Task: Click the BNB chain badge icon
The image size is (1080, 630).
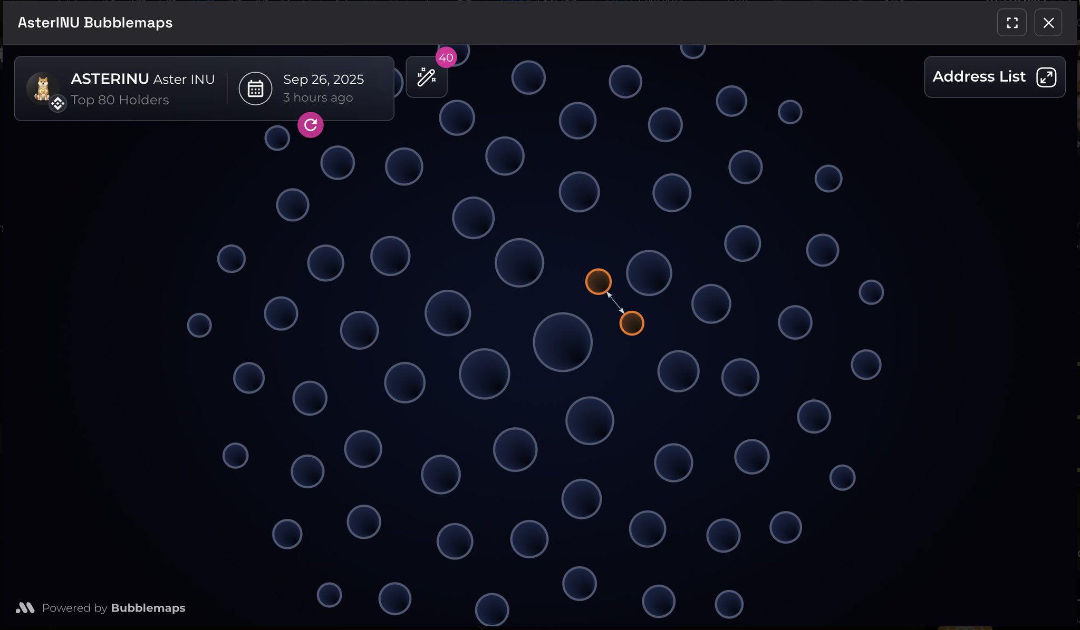Action: [58, 103]
